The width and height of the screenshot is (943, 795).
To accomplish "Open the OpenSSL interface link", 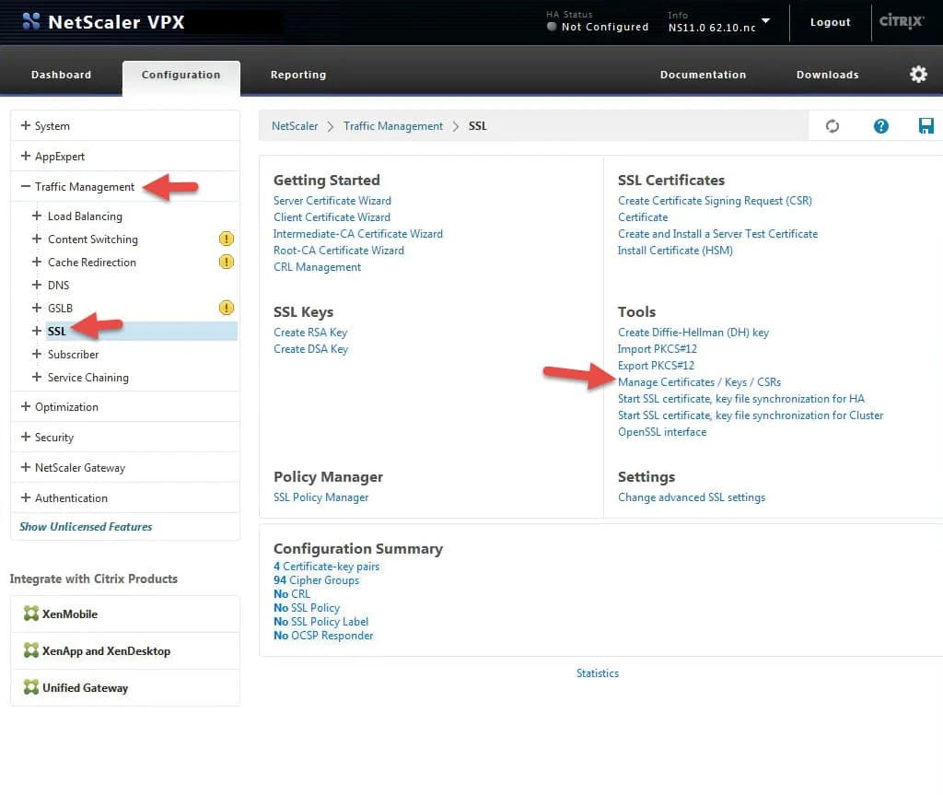I will [661, 432].
